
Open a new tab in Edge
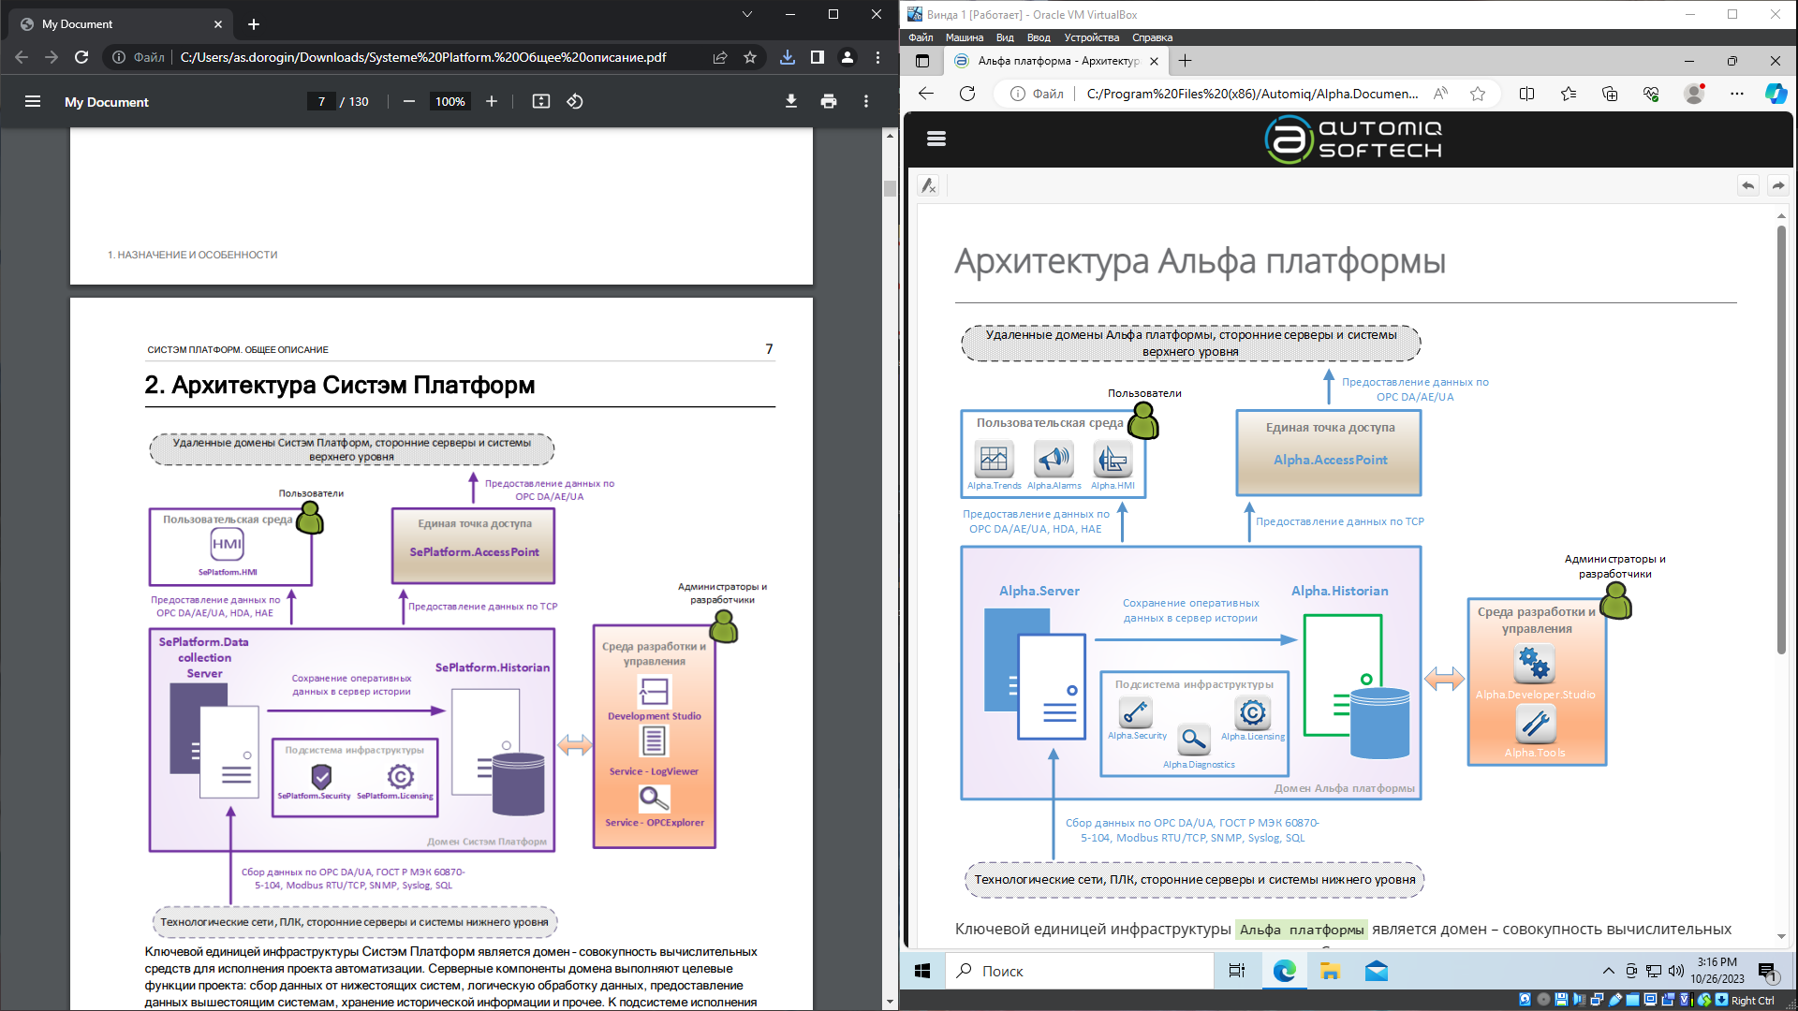coord(1185,61)
